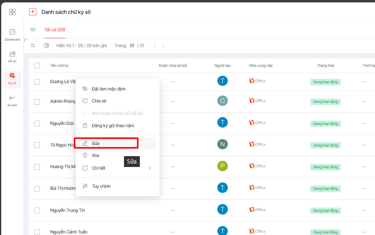Check the box for Nguyễn Trung Tín row
The width and height of the screenshot is (375, 235).
tap(37, 210)
